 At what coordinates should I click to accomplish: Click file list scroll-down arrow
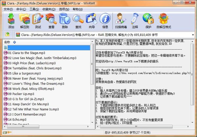pos(92,122)
